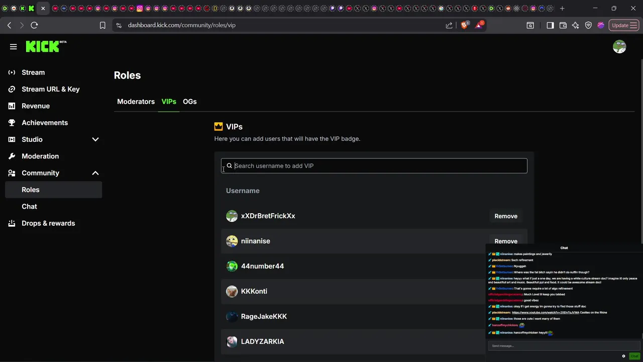The width and height of the screenshot is (643, 362).
Task: Select the VIPs tab
Action: (x=169, y=102)
